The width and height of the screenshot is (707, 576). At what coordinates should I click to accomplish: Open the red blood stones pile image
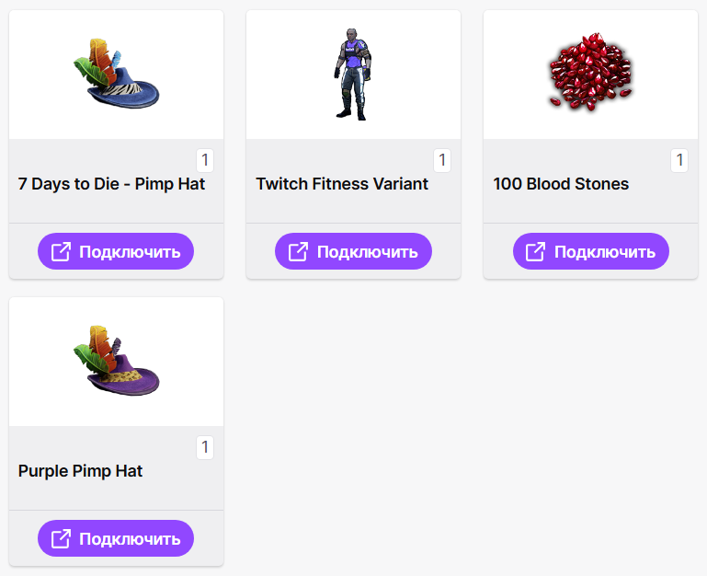590,74
